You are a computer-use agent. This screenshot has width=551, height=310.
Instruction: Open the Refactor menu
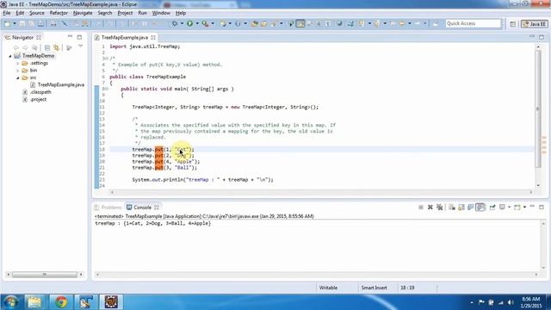[x=59, y=13]
